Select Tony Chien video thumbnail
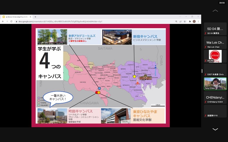Screen dimensions: 228x142 coord(215,84)
